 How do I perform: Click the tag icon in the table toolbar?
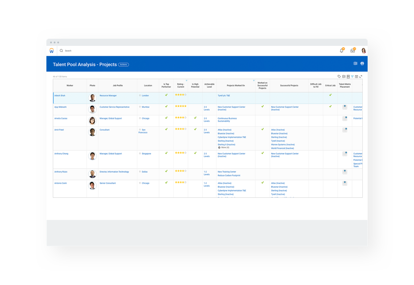[339, 76]
